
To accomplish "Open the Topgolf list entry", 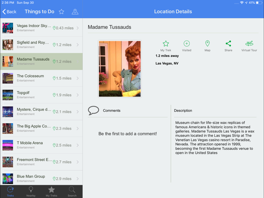I will click(x=41, y=95).
